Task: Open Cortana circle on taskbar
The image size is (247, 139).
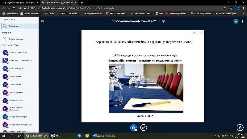Action: (x=19, y=136)
